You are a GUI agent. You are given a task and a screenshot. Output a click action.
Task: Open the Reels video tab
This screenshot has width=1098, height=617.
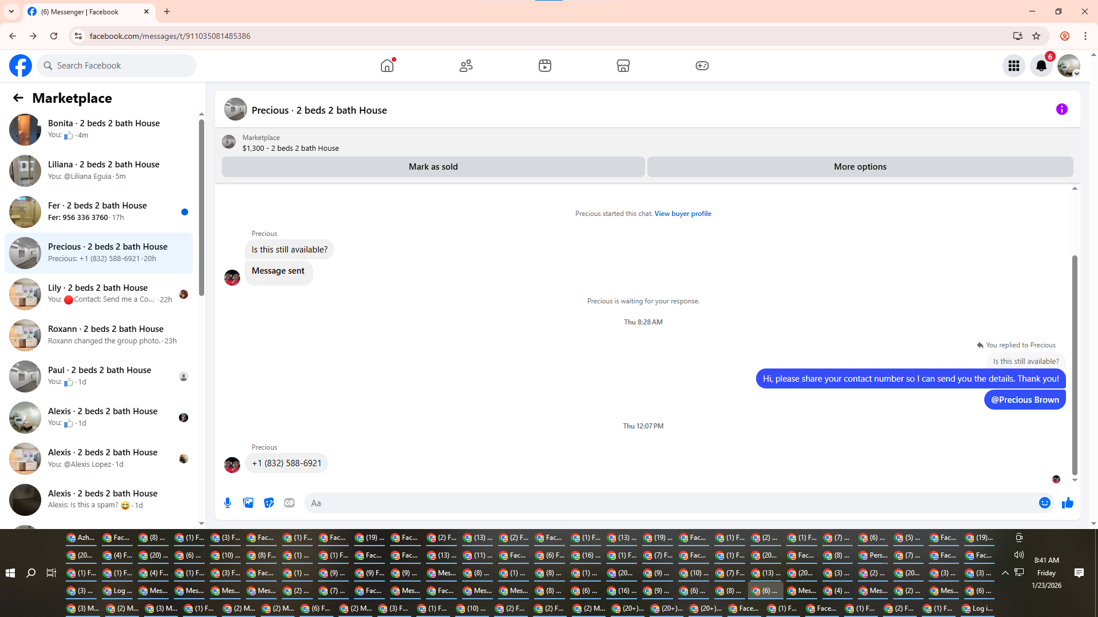click(x=544, y=66)
